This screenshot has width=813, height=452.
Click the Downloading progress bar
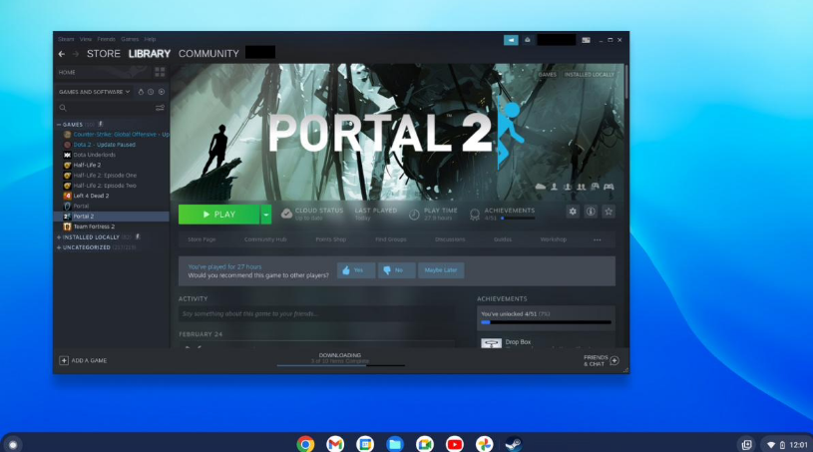coord(340,365)
